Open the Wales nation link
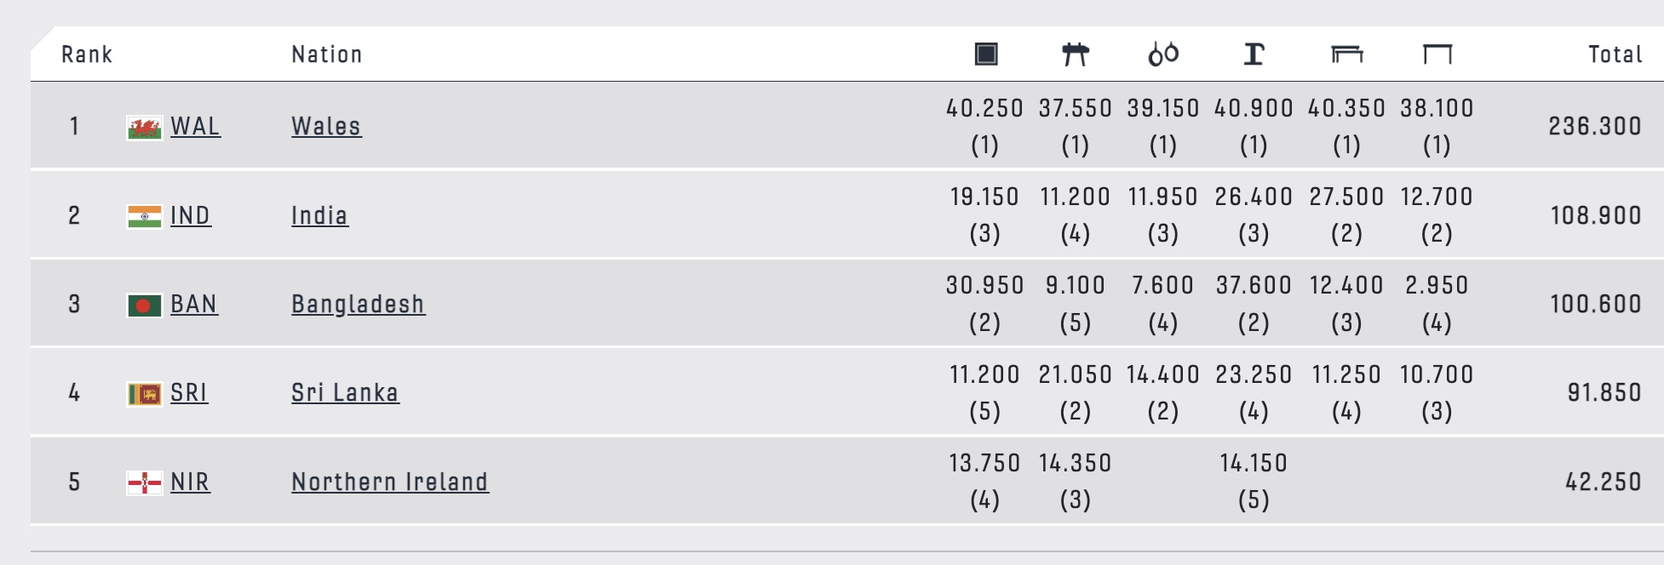1664x565 pixels. pyautogui.click(x=326, y=127)
